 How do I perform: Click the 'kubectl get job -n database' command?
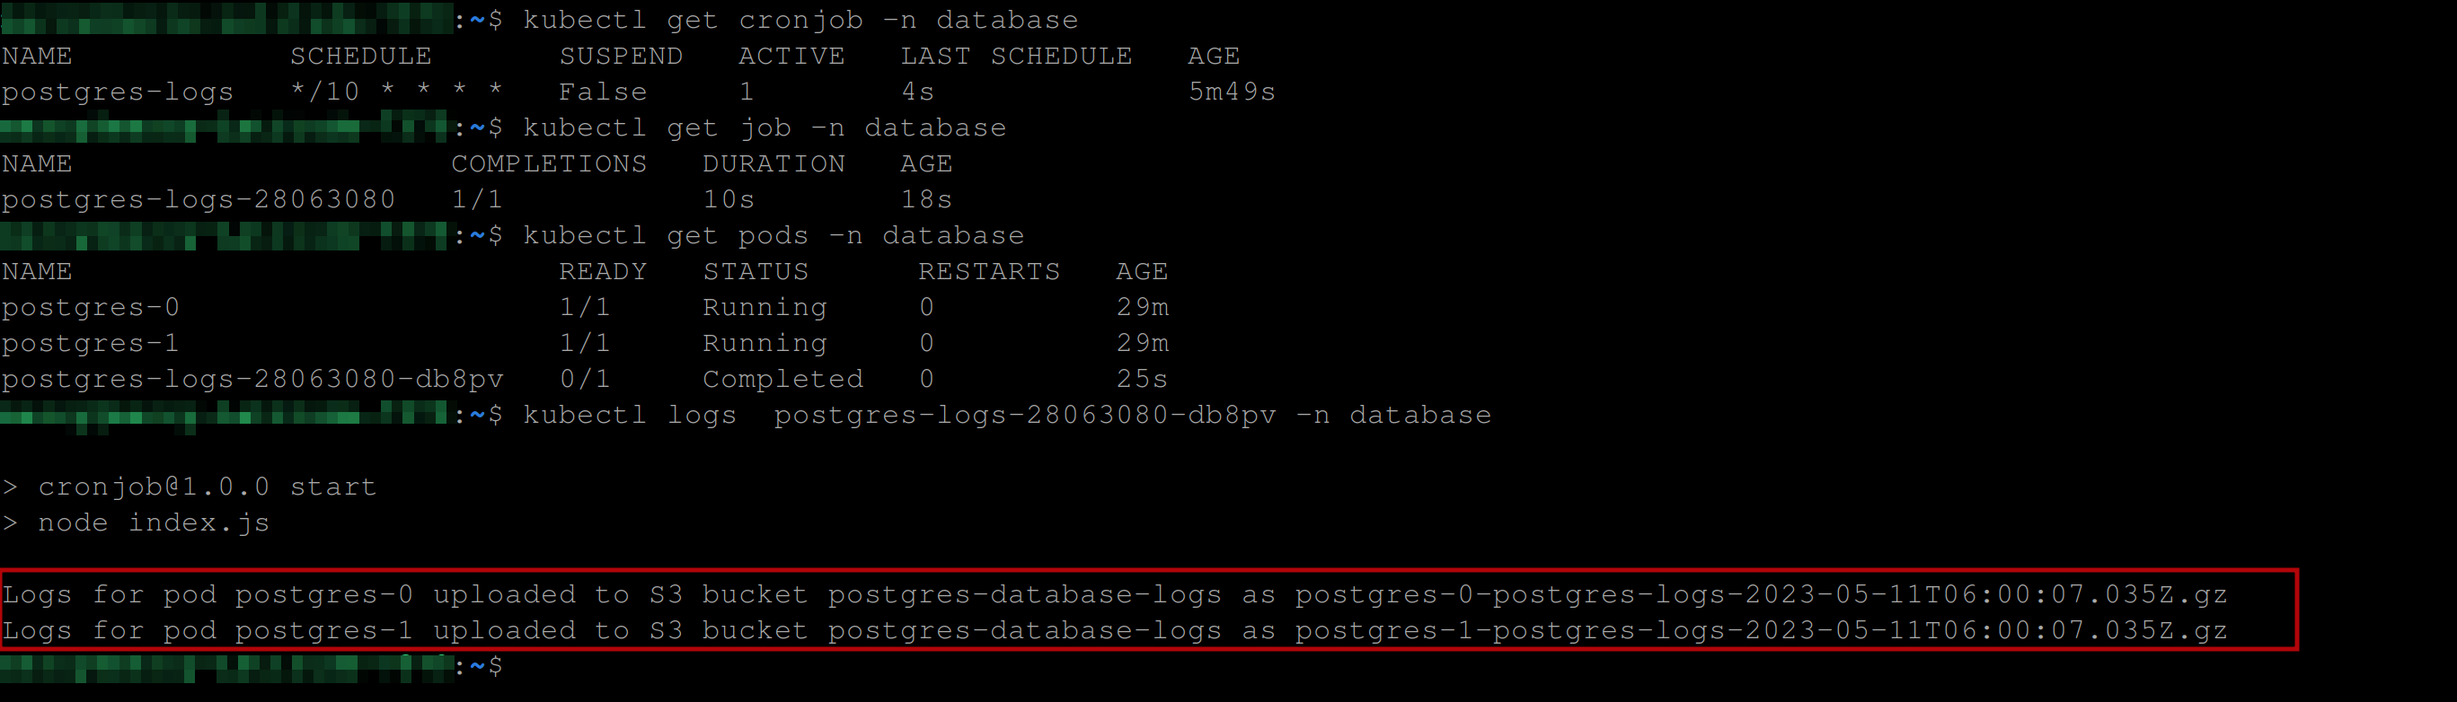pyautogui.click(x=764, y=127)
